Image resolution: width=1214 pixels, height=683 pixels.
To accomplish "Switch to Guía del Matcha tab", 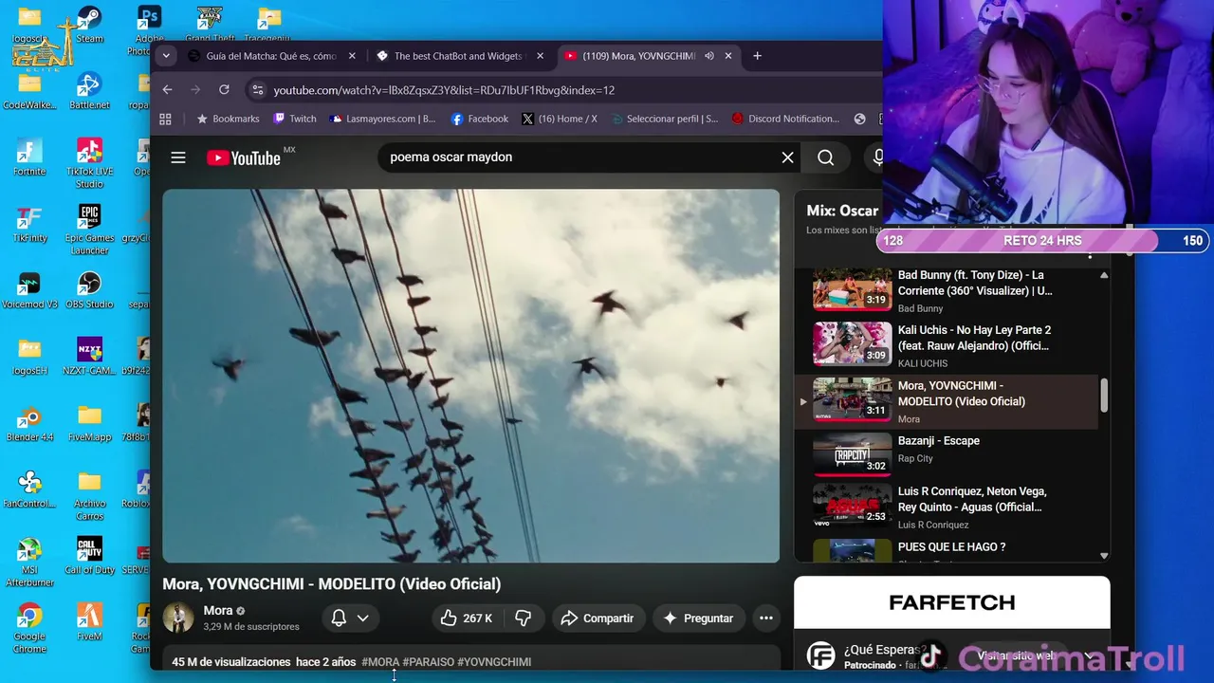I will (x=271, y=56).
